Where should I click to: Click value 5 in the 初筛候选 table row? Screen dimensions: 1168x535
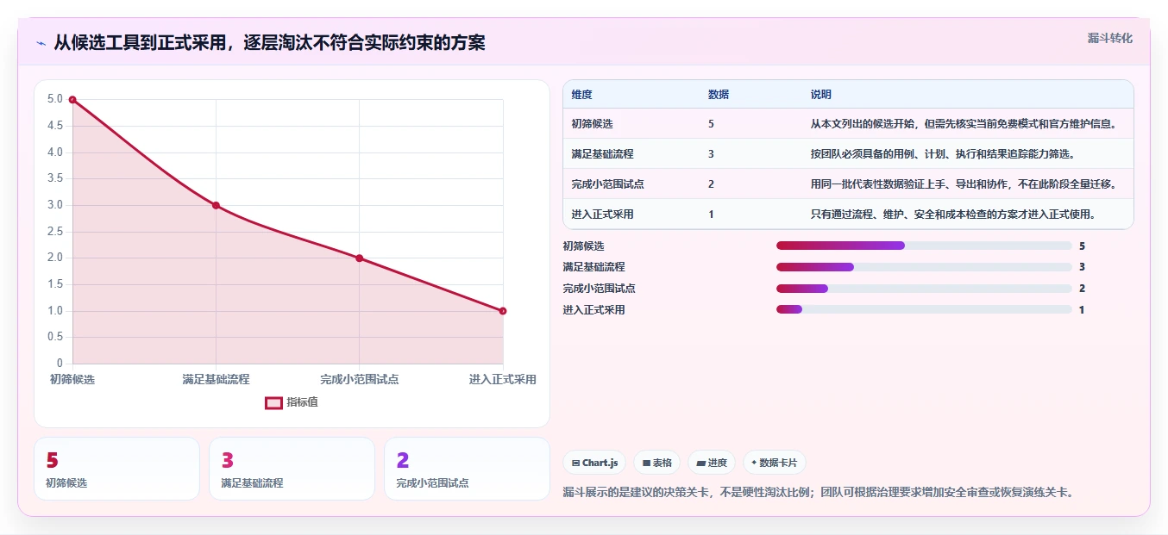click(711, 124)
